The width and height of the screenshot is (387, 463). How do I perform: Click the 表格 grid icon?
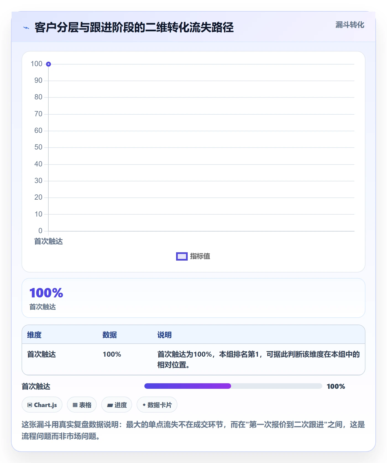(x=75, y=405)
